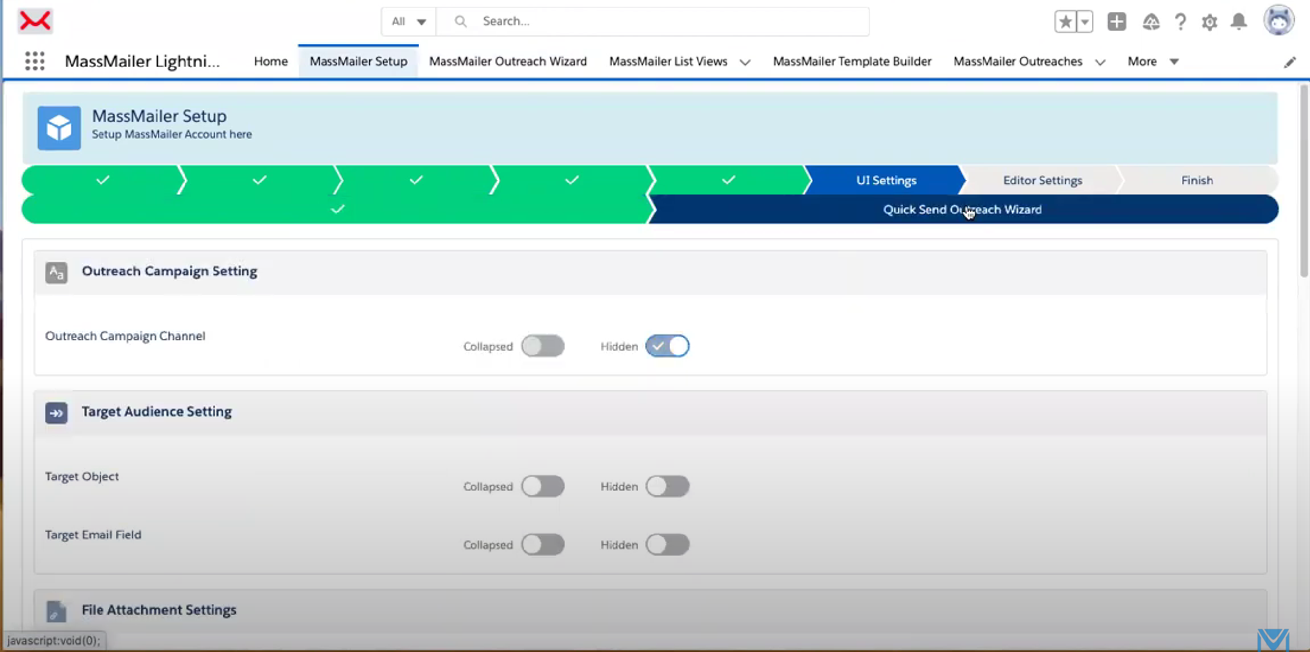Go to the Home tab

coord(271,62)
